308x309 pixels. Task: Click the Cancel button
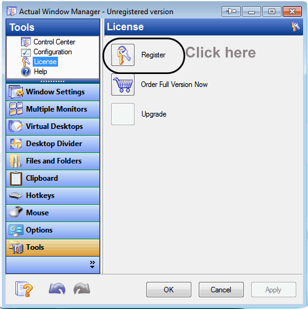click(221, 290)
